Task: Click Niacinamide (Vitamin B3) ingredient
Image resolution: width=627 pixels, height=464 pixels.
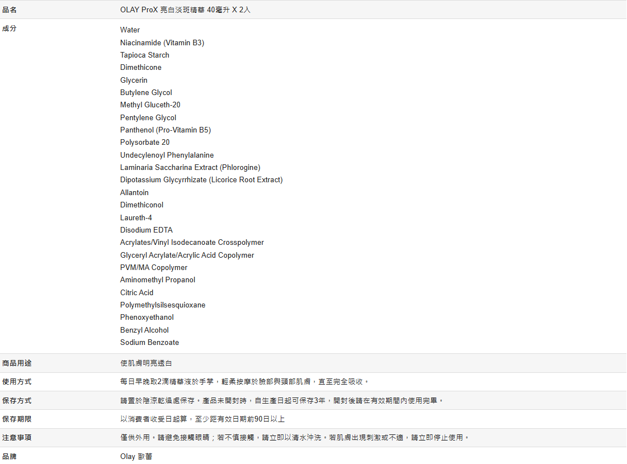Action: point(162,42)
